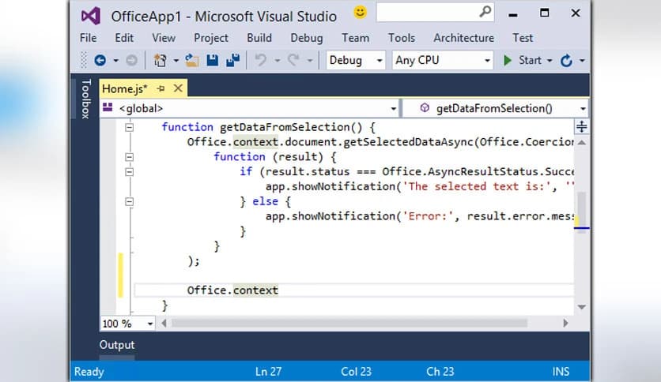Viewport: 661px width, 382px height.
Task: Expand the toolbar overflow options arrow
Action: click(x=582, y=61)
